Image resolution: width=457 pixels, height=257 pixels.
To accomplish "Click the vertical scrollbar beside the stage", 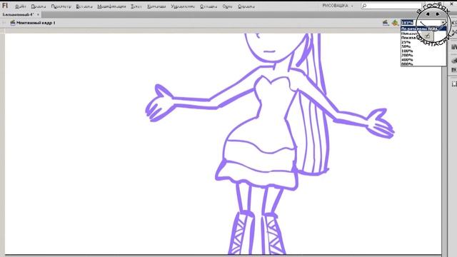I will pyautogui.click(x=444, y=160).
